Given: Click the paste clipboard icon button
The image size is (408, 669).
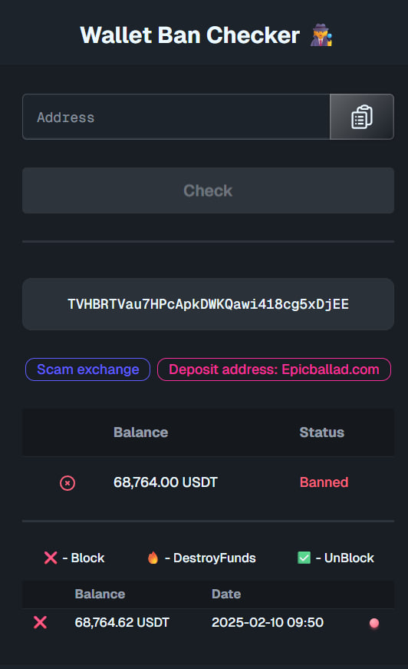Looking at the screenshot, I should (x=361, y=117).
